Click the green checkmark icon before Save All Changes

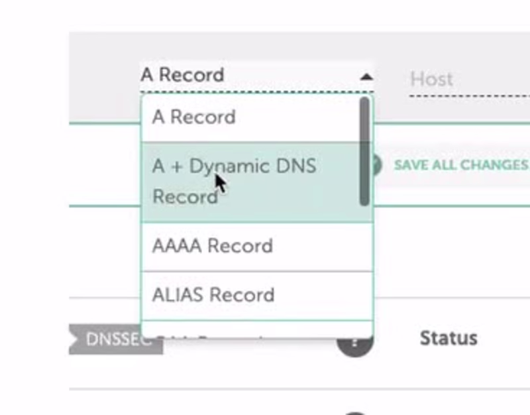point(378,165)
